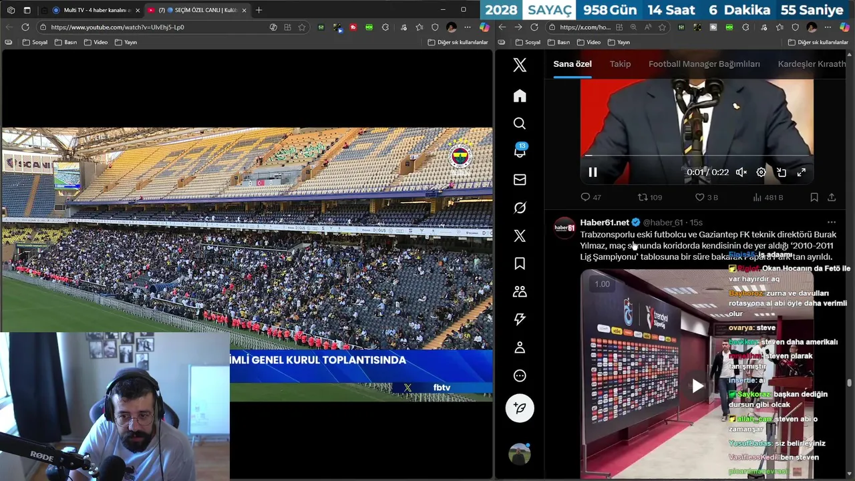Go back in the X browser window
The width and height of the screenshot is (855, 481).
point(502,27)
